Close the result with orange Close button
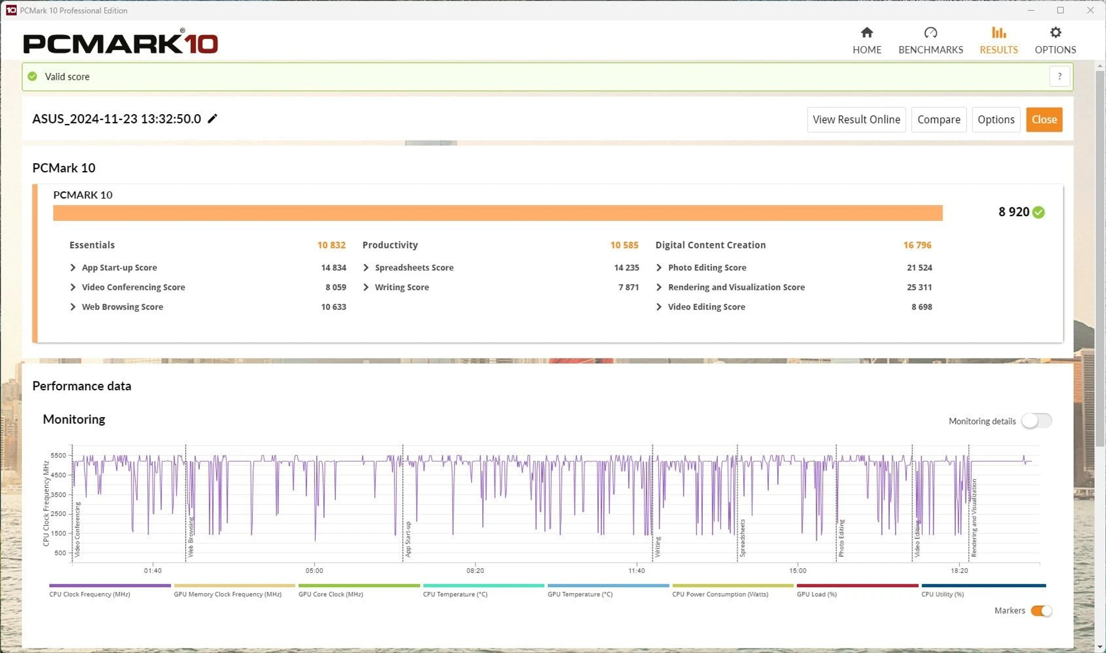Viewport: 1106px width, 653px height. click(1044, 119)
